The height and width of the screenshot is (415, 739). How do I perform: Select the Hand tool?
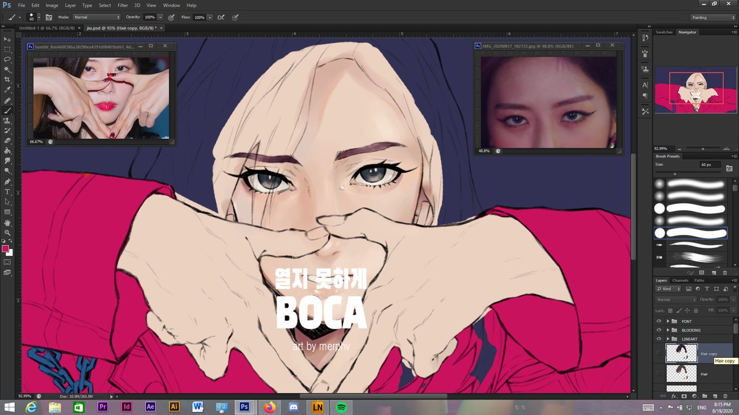pyautogui.click(x=7, y=222)
